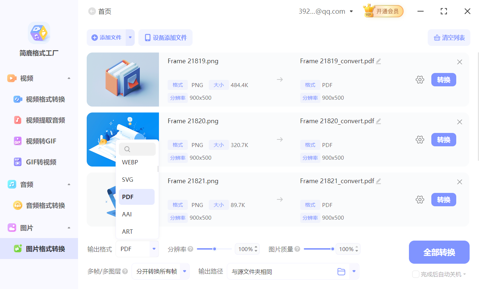Click the 开通会员 VIP crown badge
The width and height of the screenshot is (479, 289).
(383, 11)
